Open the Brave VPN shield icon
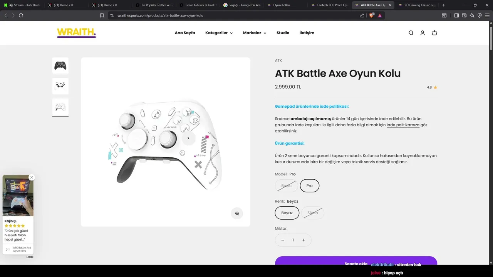Viewport: 493px width, 277px height. [x=480, y=15]
